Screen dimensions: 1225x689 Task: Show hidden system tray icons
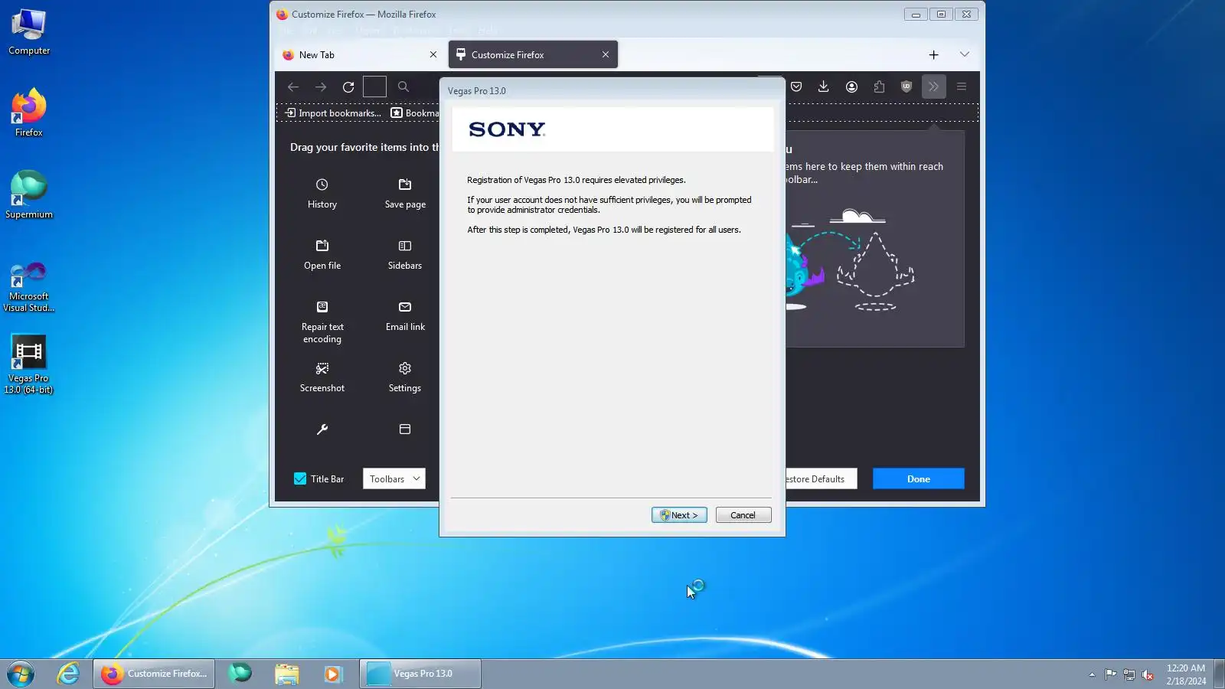[x=1092, y=674]
